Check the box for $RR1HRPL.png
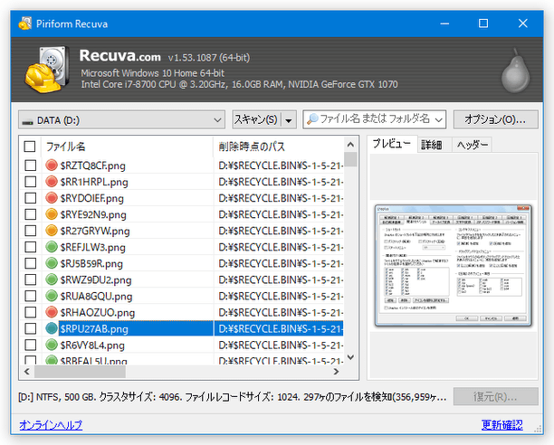 (x=31, y=182)
